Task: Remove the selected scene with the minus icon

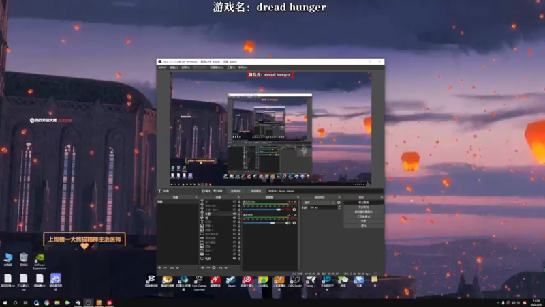Action: (166, 267)
